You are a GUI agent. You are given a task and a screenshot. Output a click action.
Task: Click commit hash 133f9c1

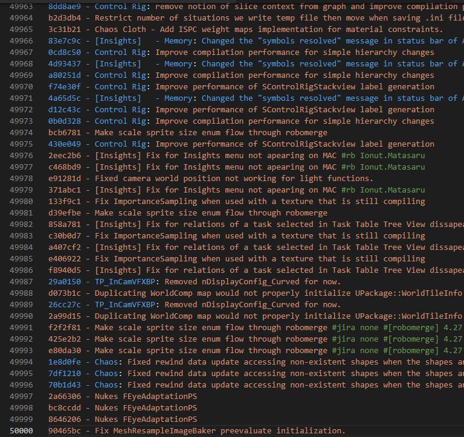coord(65,202)
